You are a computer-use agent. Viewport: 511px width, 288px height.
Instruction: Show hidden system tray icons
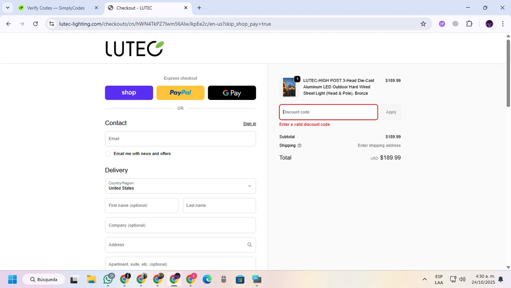[x=424, y=279]
